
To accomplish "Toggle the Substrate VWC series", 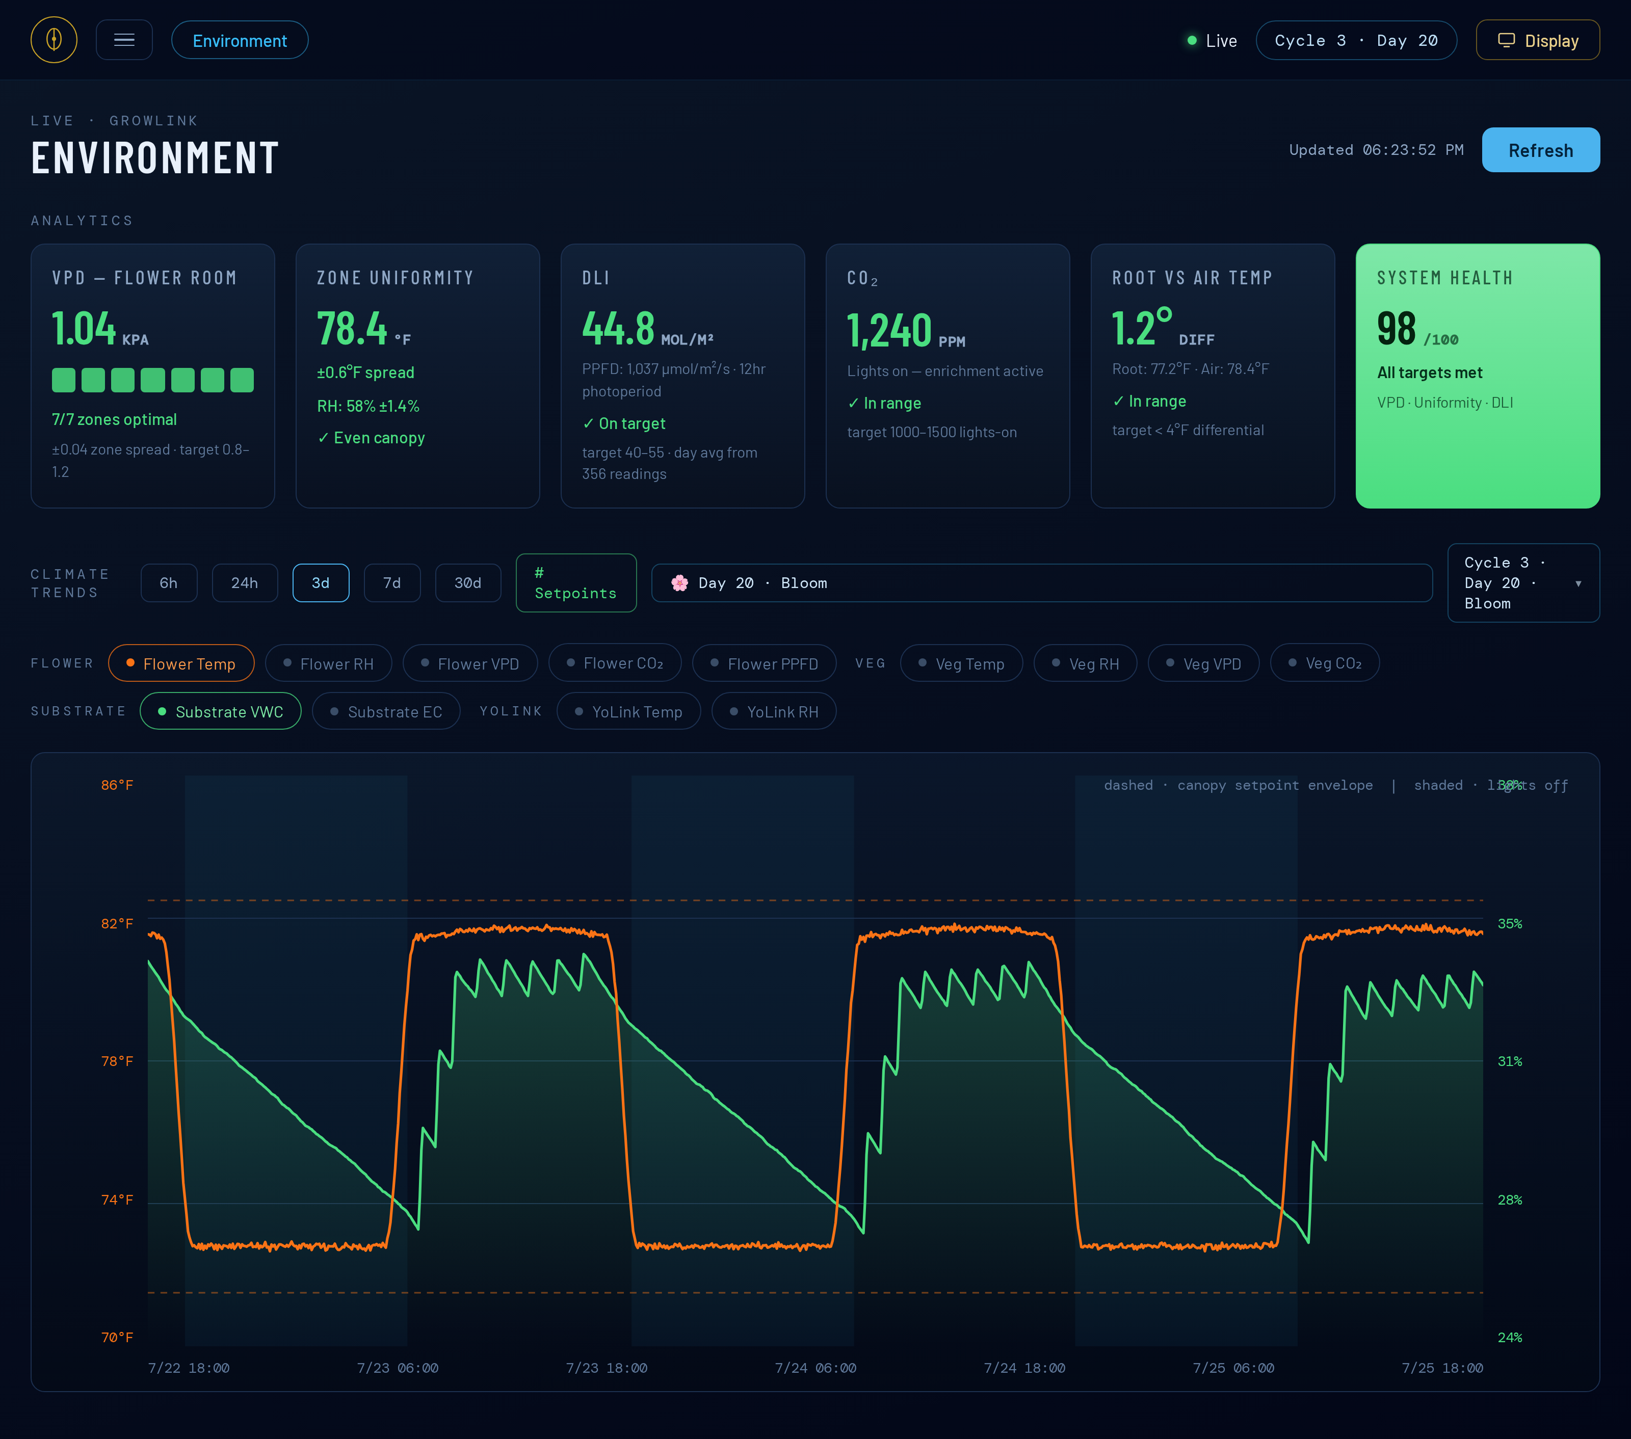I will [x=221, y=711].
